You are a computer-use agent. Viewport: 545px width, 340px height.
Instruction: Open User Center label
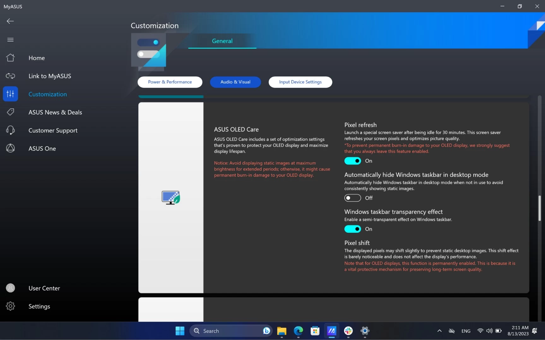44,288
